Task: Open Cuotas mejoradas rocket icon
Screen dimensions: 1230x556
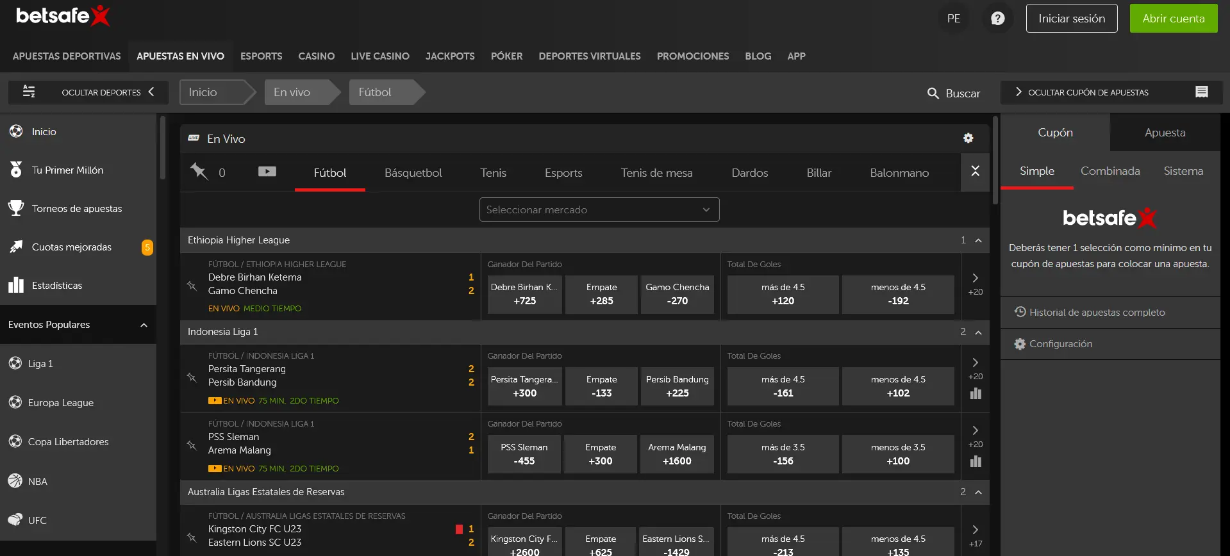Action: pos(16,247)
